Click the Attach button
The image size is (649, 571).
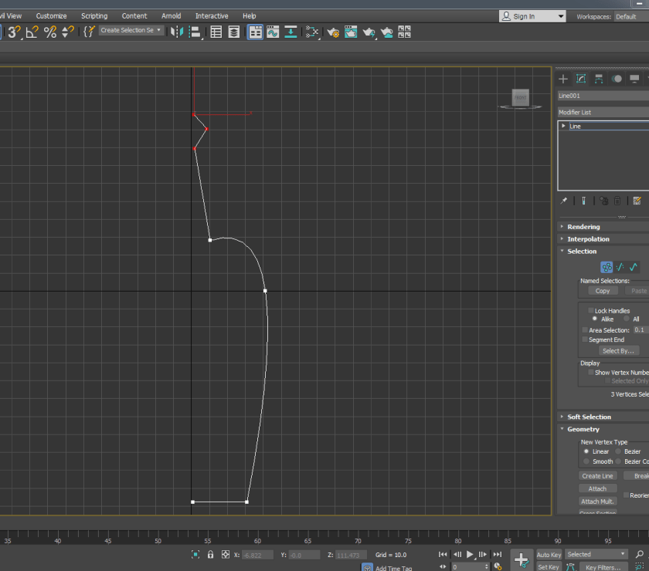click(597, 488)
